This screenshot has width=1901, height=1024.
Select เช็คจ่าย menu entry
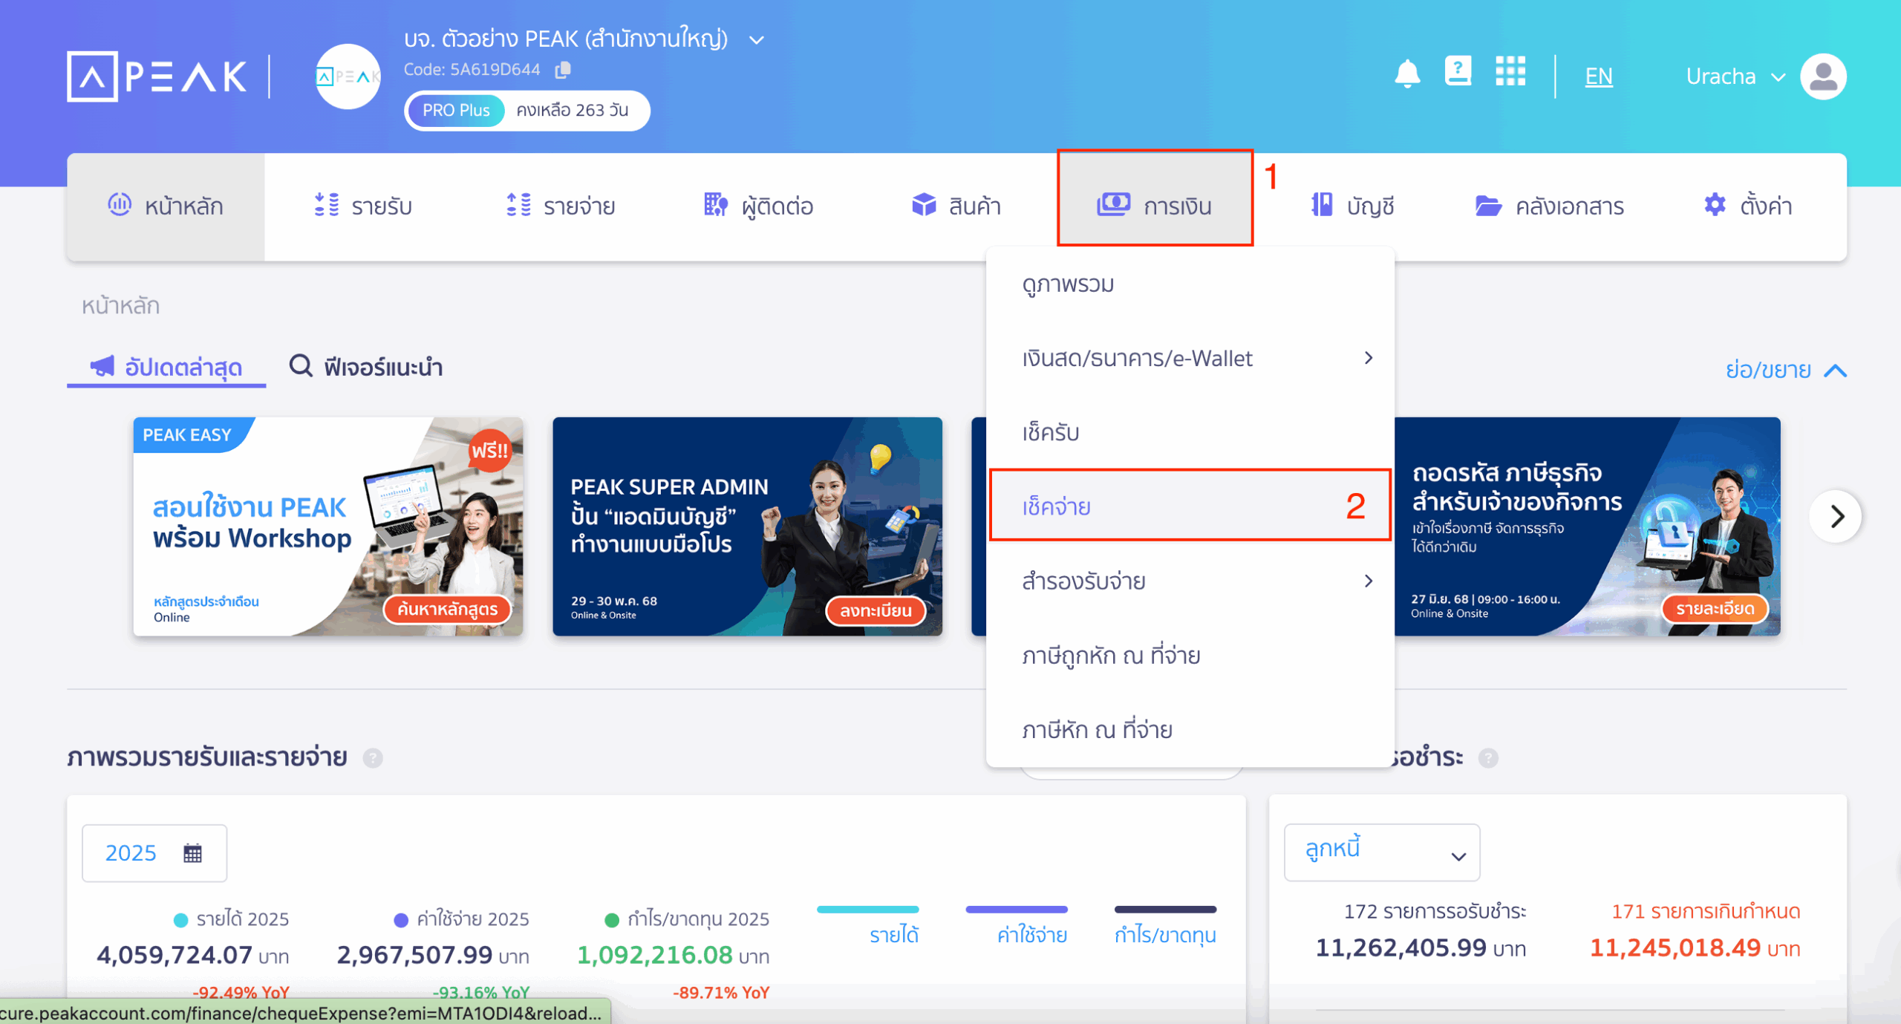pos(1190,506)
